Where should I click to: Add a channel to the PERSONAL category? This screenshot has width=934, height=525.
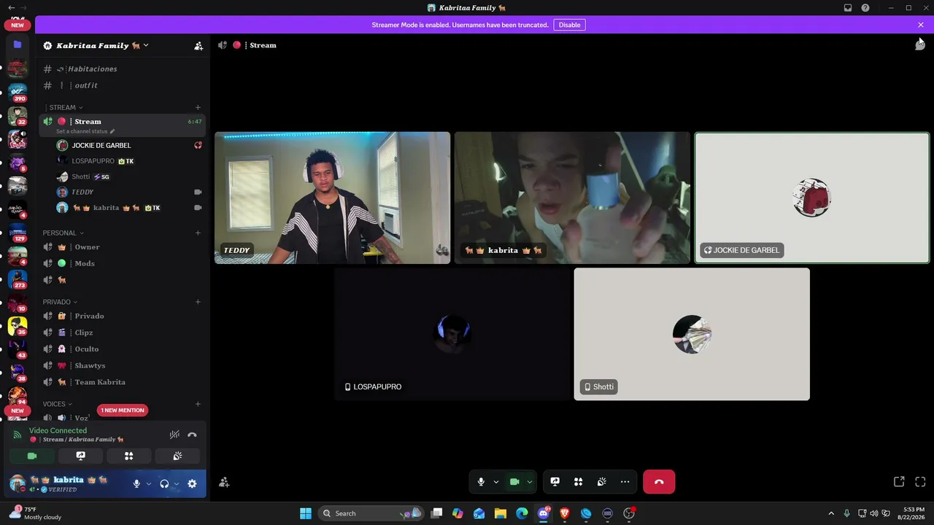pos(198,233)
